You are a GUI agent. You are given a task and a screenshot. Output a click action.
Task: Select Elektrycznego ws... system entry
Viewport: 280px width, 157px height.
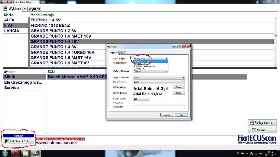(x=24, y=82)
